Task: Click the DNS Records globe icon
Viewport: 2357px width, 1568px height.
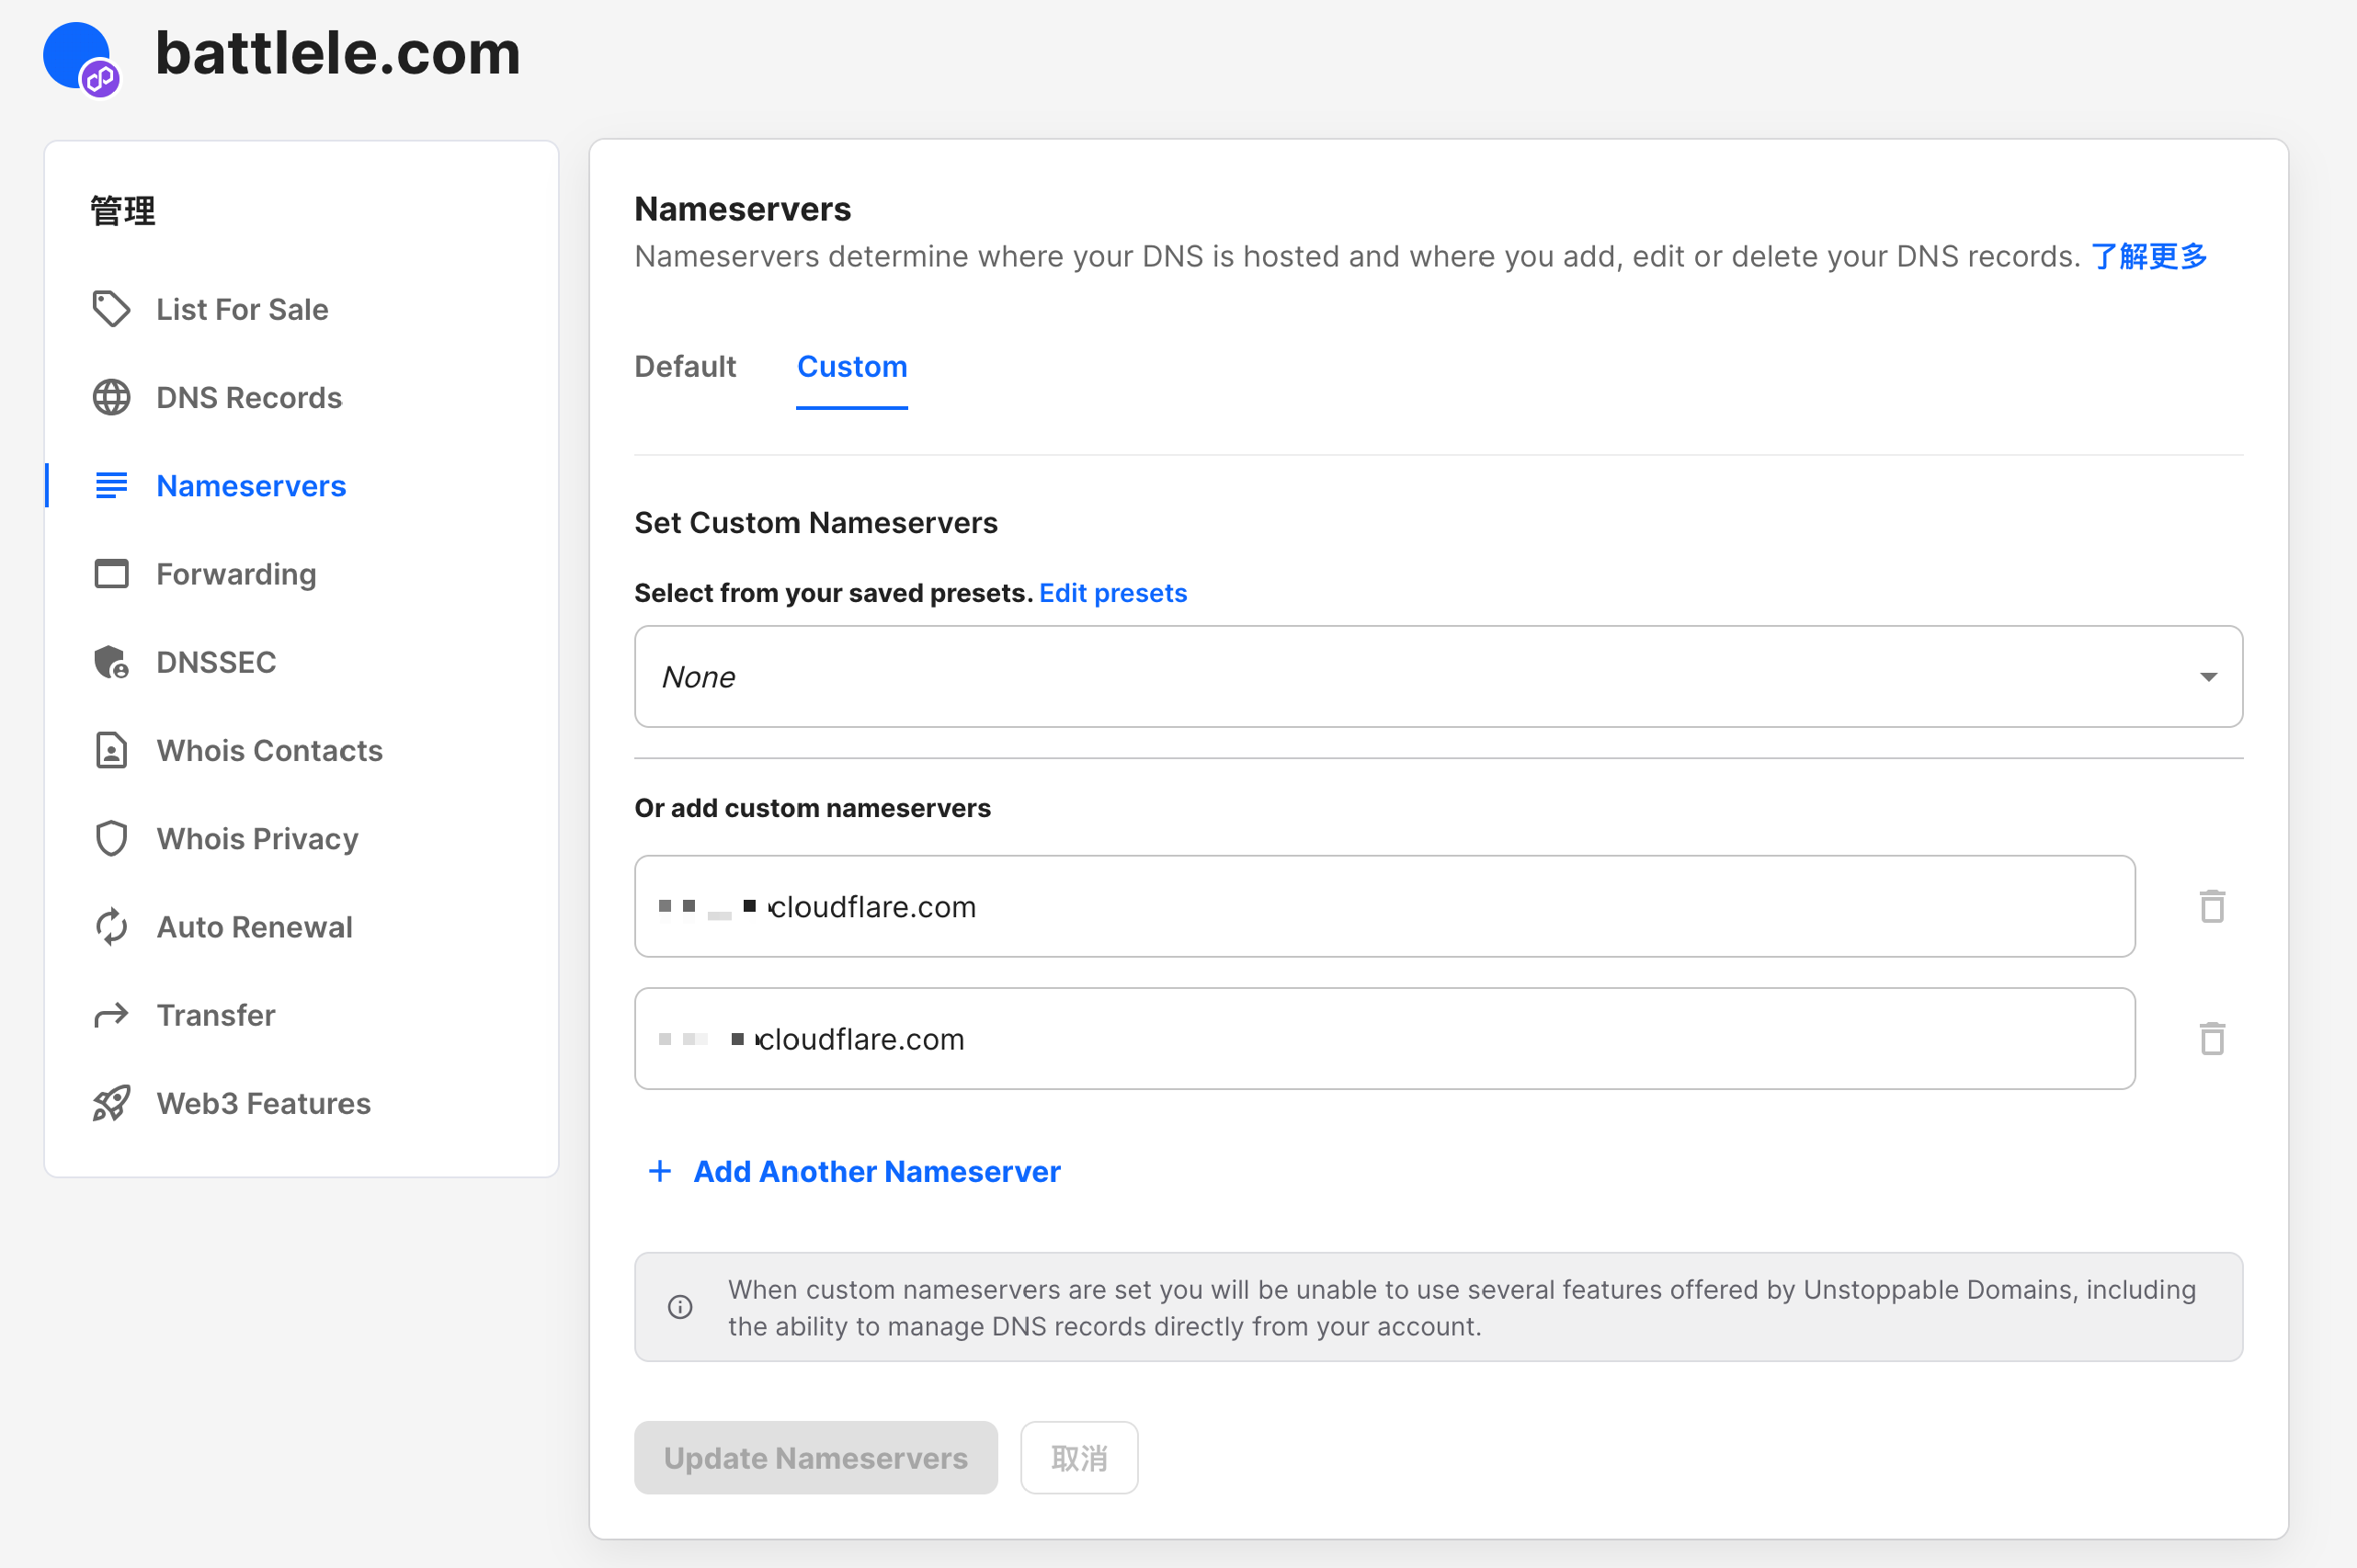Action: (x=111, y=397)
